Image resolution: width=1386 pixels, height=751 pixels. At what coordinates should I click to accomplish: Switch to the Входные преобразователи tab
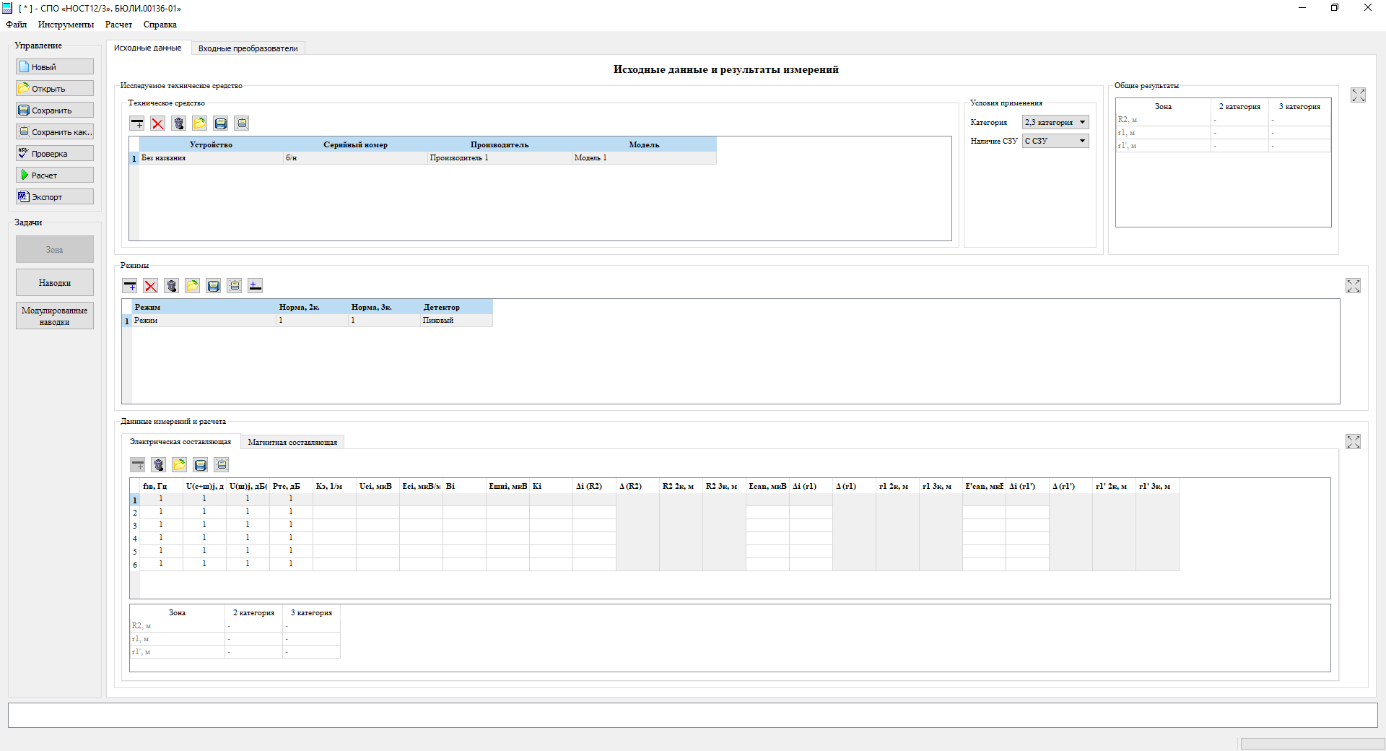(x=248, y=48)
